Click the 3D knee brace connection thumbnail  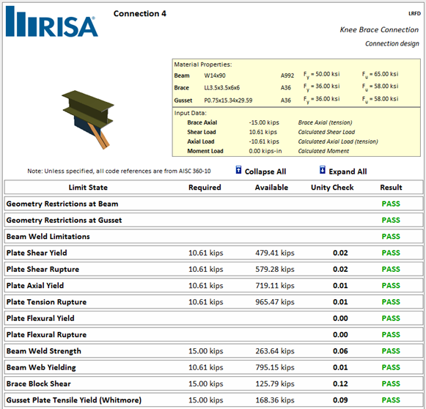[x=88, y=119]
